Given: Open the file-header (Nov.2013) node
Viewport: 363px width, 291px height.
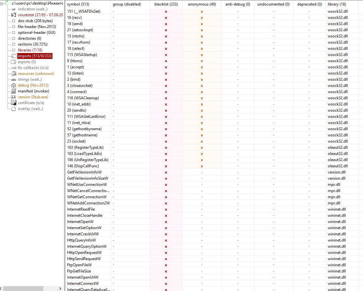Looking at the screenshot, I should [x=37, y=27].
